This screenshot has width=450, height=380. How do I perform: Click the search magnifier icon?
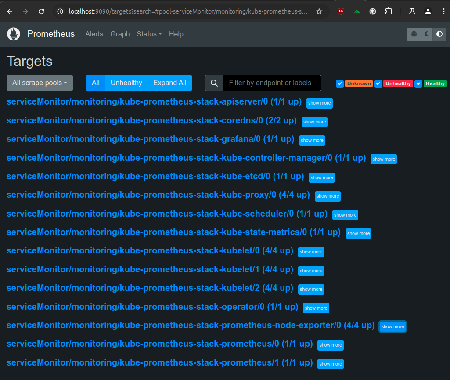(214, 83)
